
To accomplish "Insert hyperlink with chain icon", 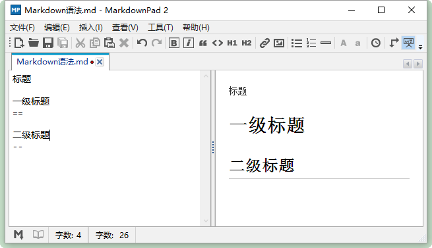I will coord(264,43).
